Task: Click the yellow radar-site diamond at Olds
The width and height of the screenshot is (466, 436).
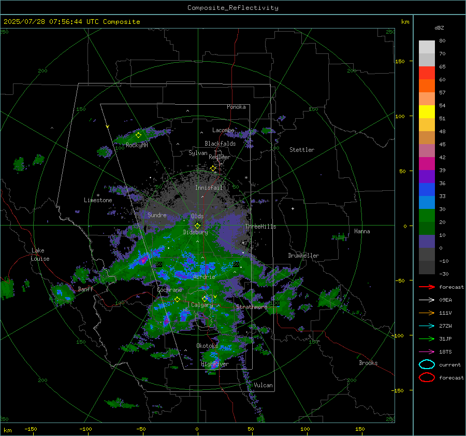Action: click(198, 226)
